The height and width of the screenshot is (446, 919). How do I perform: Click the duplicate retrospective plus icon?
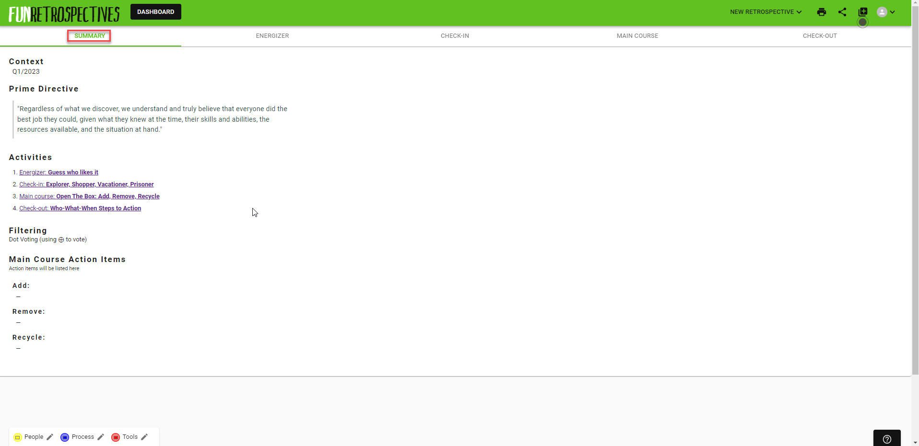(x=862, y=12)
